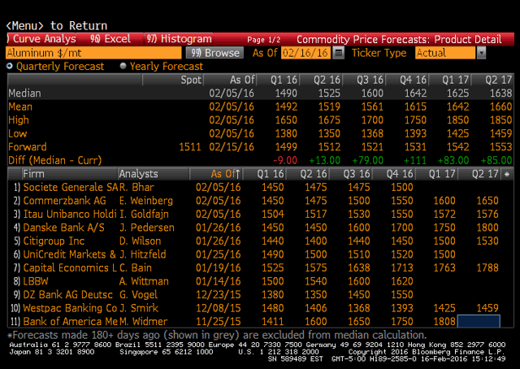Click the Page 1/2 indicator
The image size is (520, 369).
263,40
